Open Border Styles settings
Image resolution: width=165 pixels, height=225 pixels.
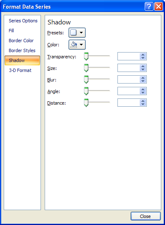22,50
